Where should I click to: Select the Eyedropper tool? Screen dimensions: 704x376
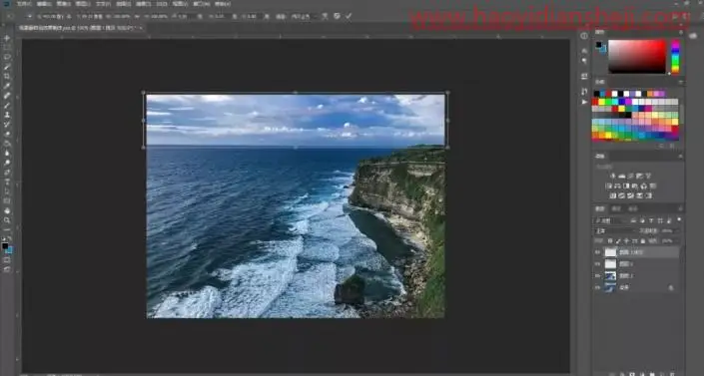click(x=7, y=86)
